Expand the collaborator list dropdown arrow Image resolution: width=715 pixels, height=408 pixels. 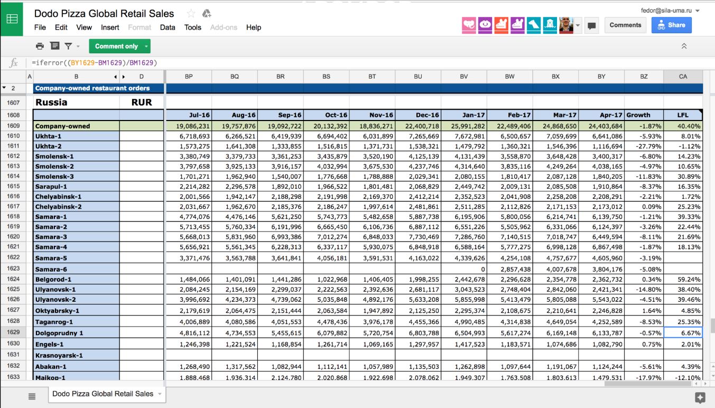[x=578, y=25]
